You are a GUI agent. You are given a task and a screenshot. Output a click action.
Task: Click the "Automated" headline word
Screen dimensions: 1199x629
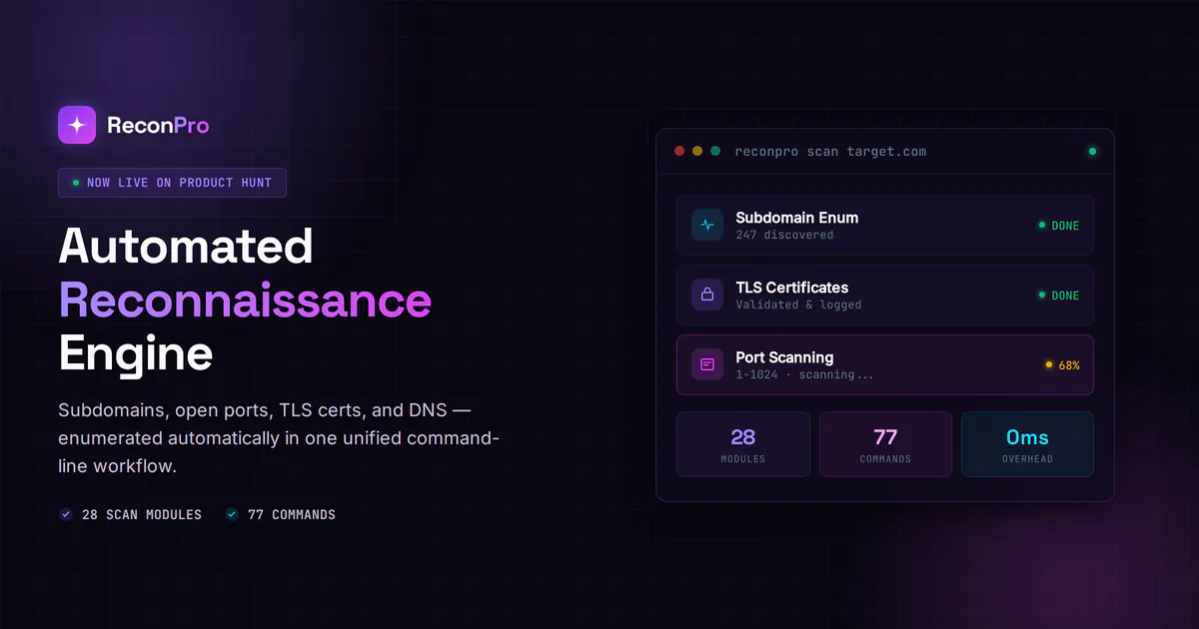tap(186, 246)
